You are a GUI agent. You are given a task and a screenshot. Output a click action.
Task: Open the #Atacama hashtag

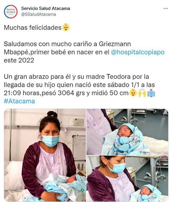(19, 101)
